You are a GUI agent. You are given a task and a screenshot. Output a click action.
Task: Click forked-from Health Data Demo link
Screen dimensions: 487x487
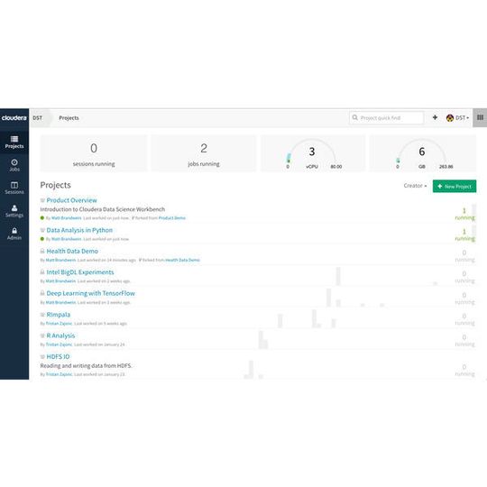[182, 260]
